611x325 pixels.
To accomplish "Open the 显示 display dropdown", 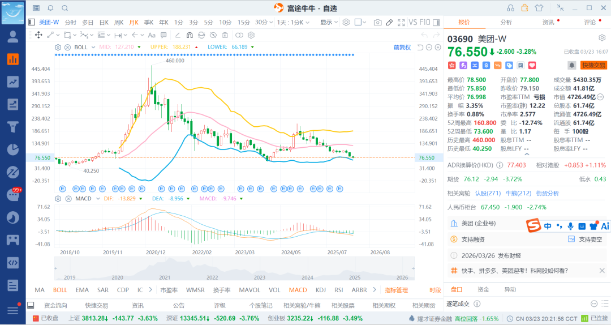I will [x=329, y=22].
